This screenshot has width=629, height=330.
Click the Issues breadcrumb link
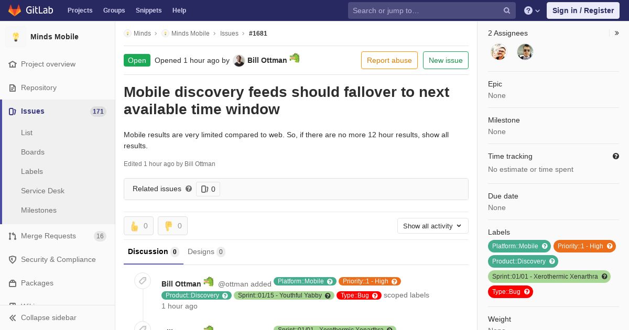[x=229, y=33]
